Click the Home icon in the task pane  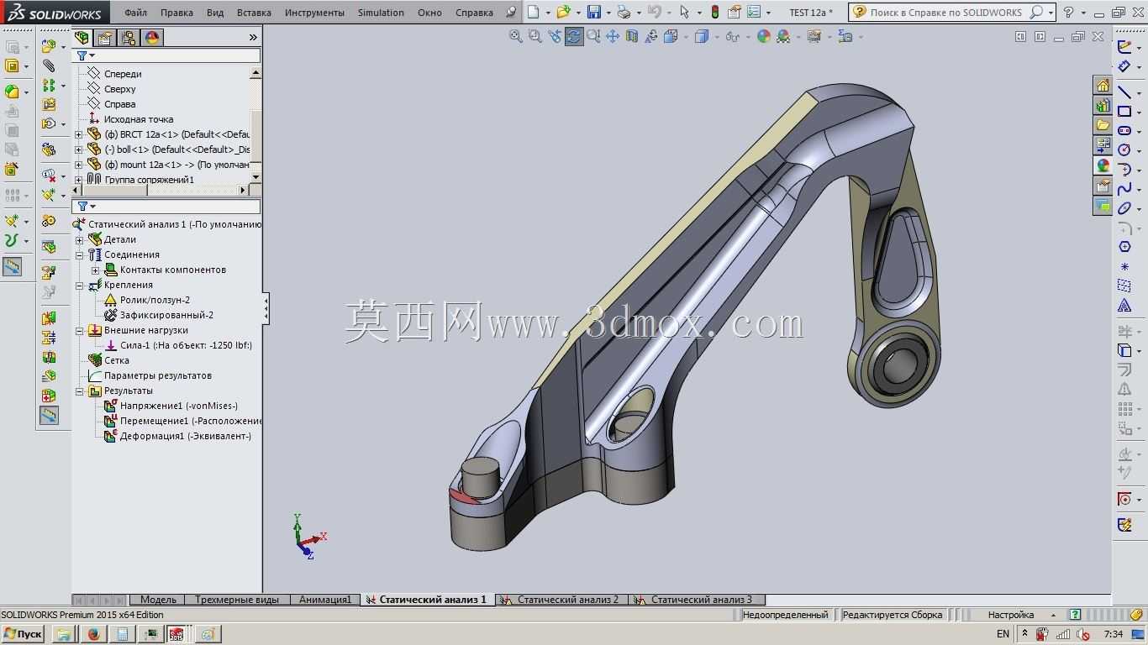tap(1103, 86)
